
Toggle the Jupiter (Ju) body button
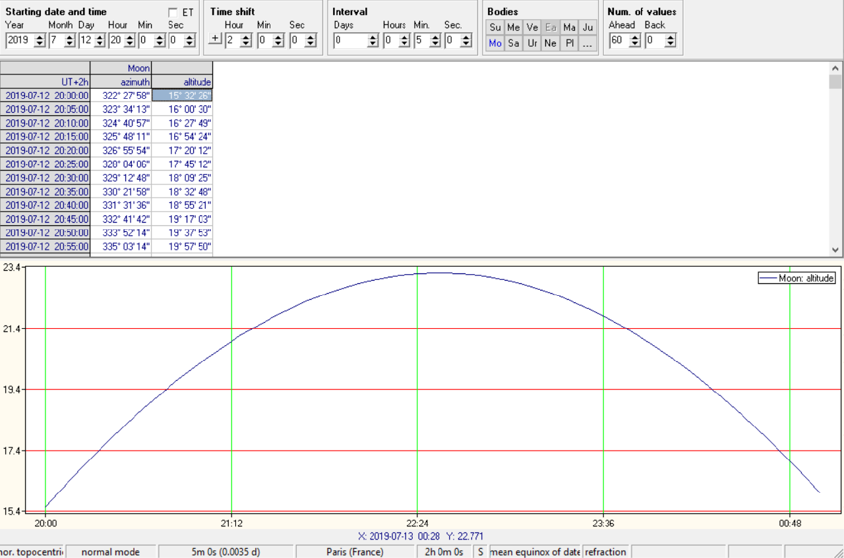[588, 28]
